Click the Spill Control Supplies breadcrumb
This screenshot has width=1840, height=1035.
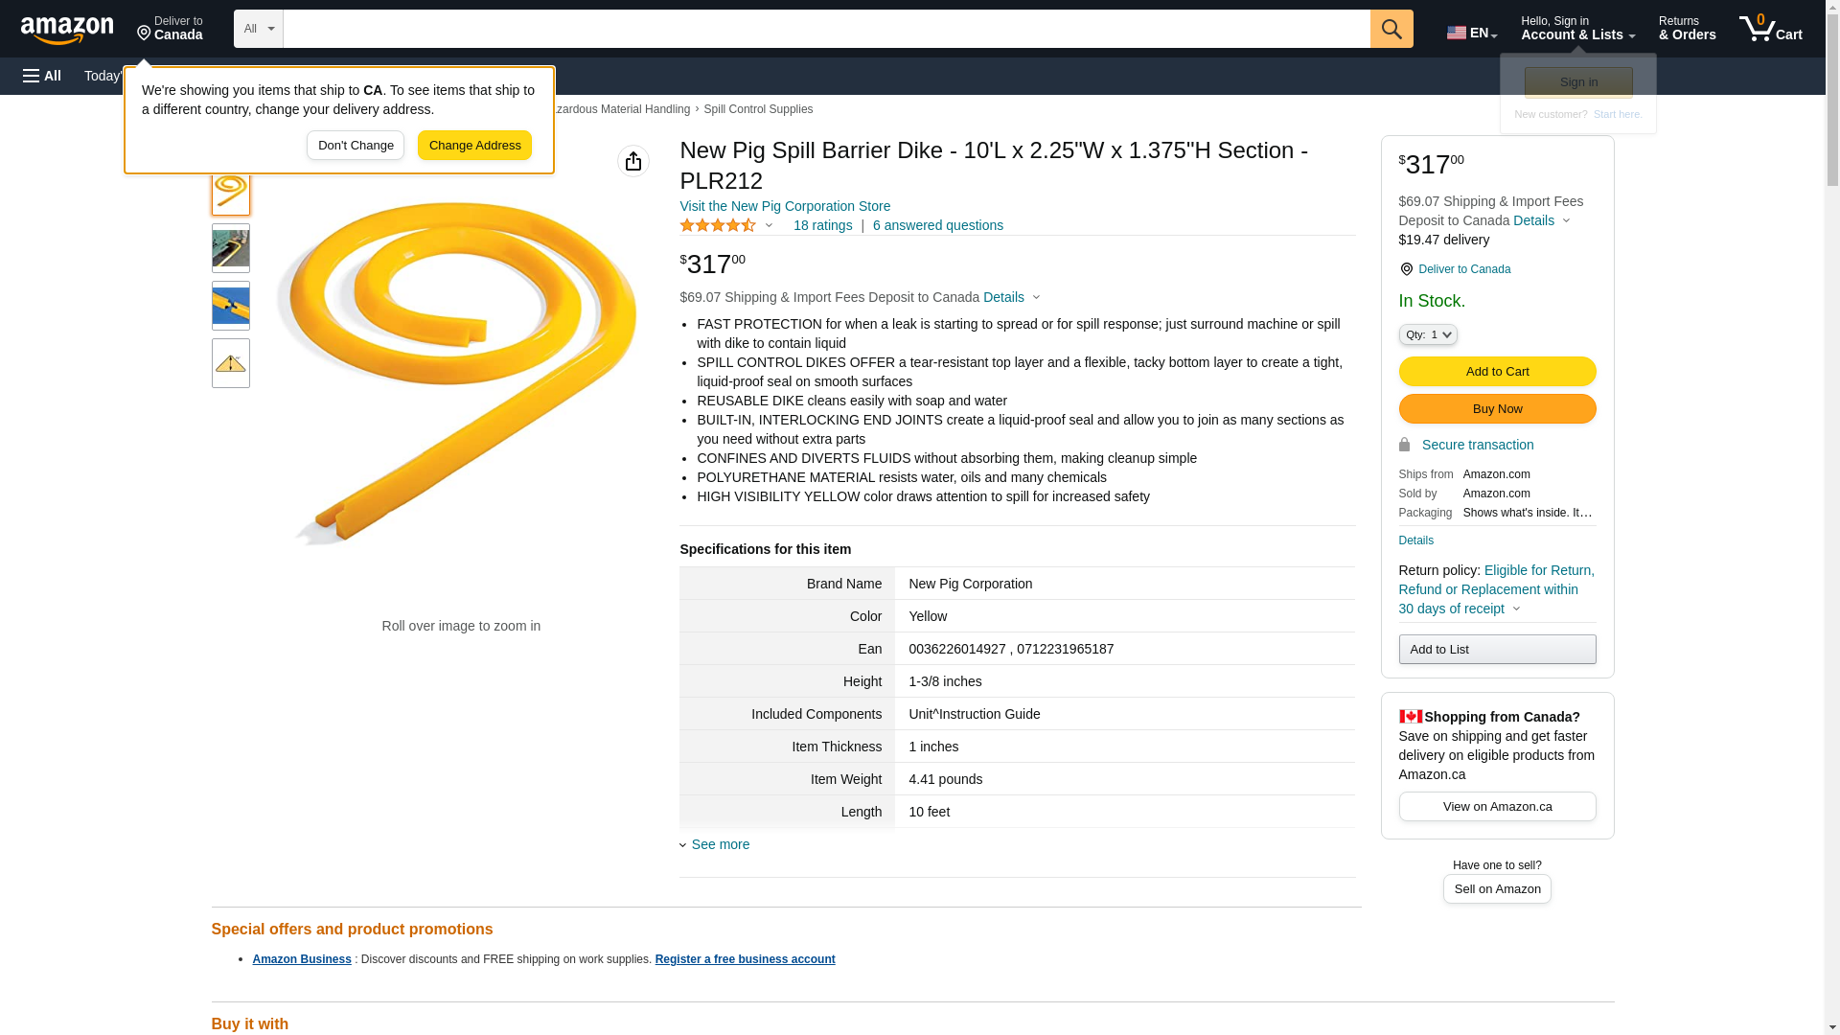click(x=758, y=109)
